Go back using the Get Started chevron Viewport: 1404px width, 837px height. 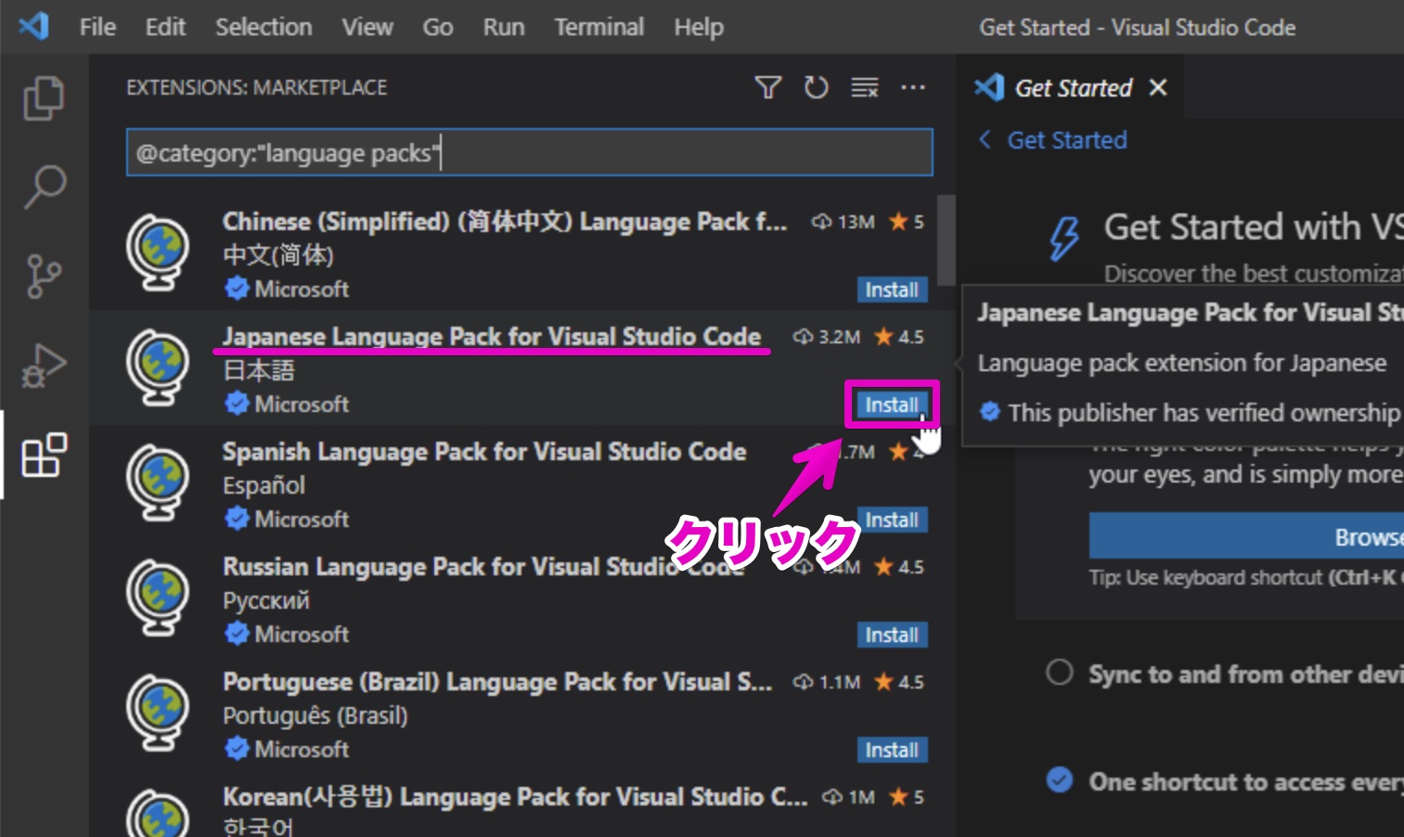pyautogui.click(x=986, y=139)
